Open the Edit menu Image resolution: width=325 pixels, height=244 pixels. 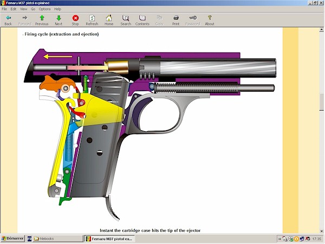coord(13,9)
